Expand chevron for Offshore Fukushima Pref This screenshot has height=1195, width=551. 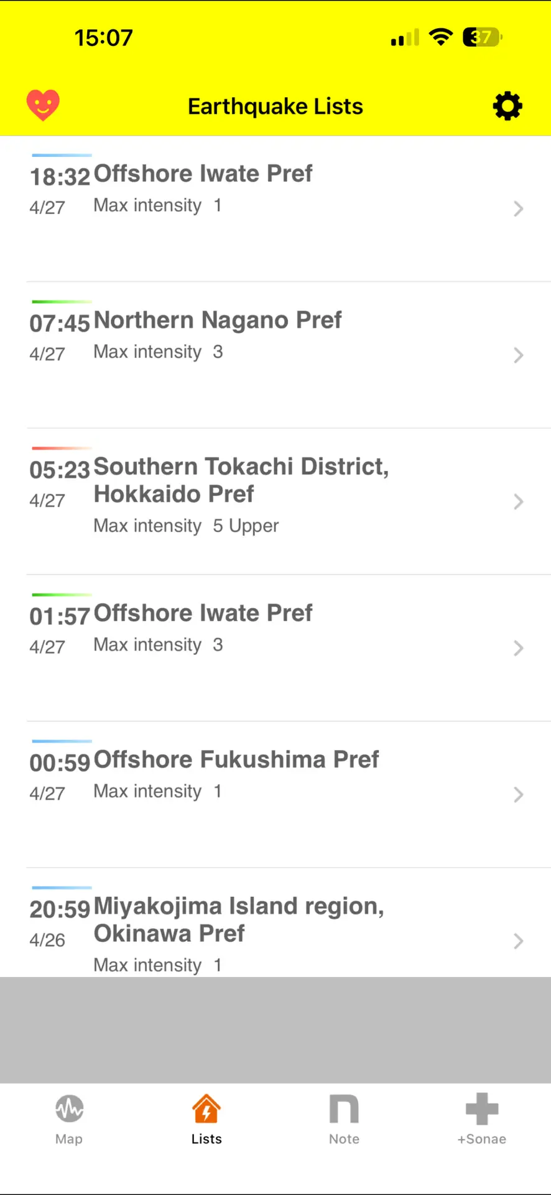pyautogui.click(x=518, y=794)
